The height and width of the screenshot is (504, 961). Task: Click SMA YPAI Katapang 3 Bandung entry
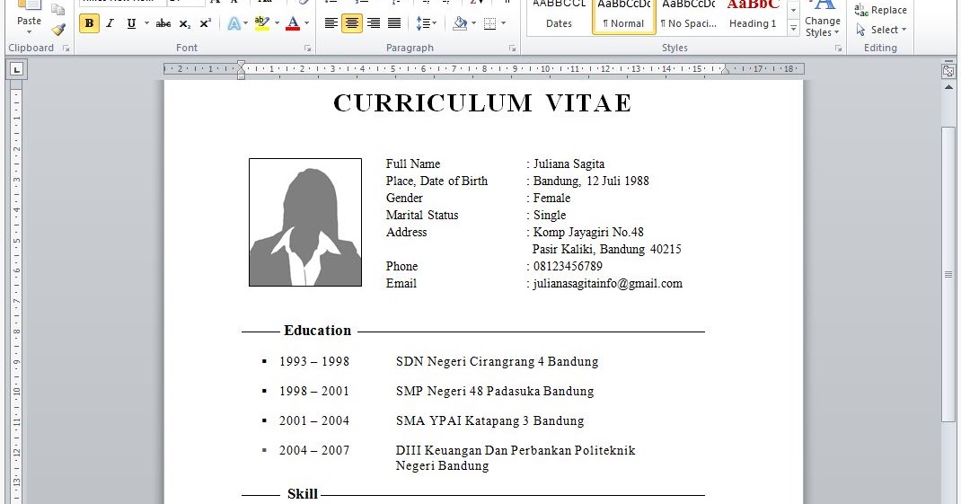[489, 420]
